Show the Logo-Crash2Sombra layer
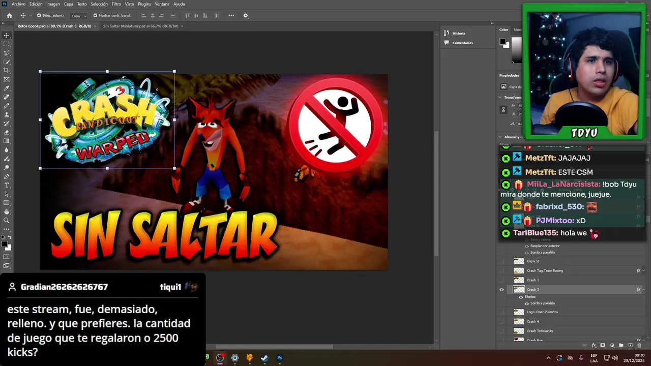The width and height of the screenshot is (651, 366). point(501,312)
